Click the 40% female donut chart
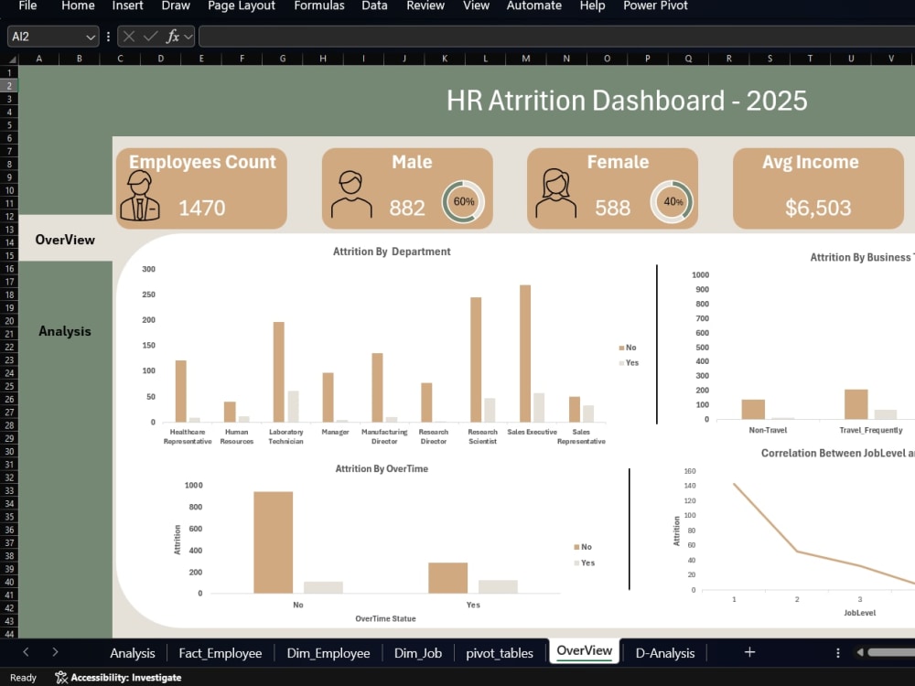The height and width of the screenshot is (686, 915). click(x=673, y=202)
